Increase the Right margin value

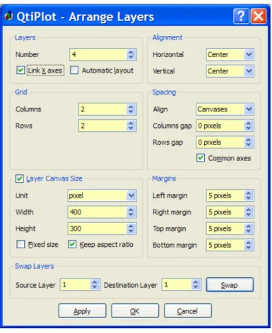click(x=249, y=209)
